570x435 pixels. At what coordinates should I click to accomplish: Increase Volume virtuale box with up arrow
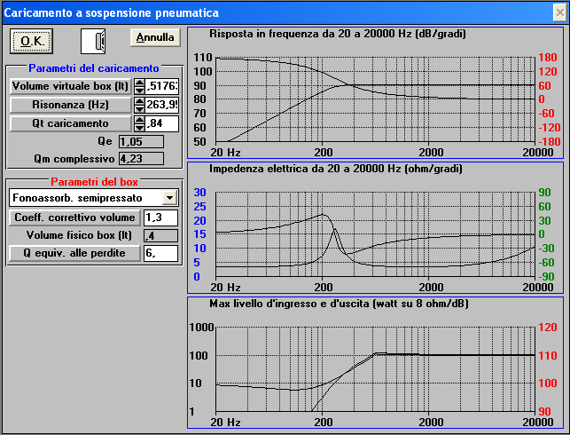click(x=139, y=83)
